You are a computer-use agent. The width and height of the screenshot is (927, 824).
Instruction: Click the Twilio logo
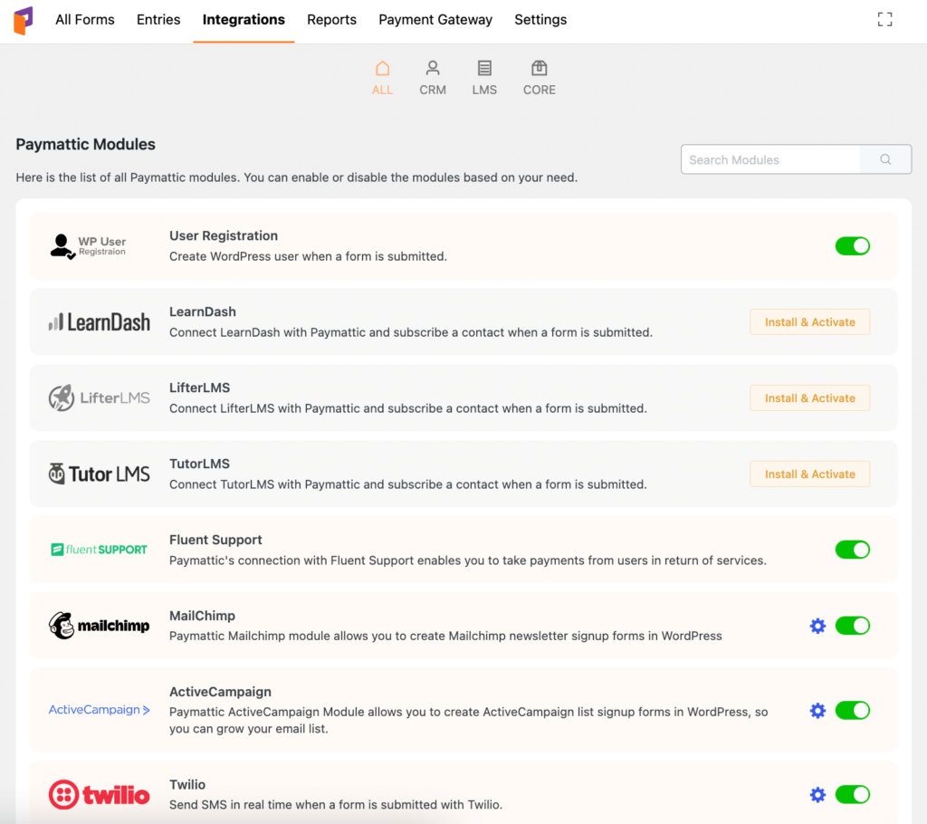(x=100, y=794)
